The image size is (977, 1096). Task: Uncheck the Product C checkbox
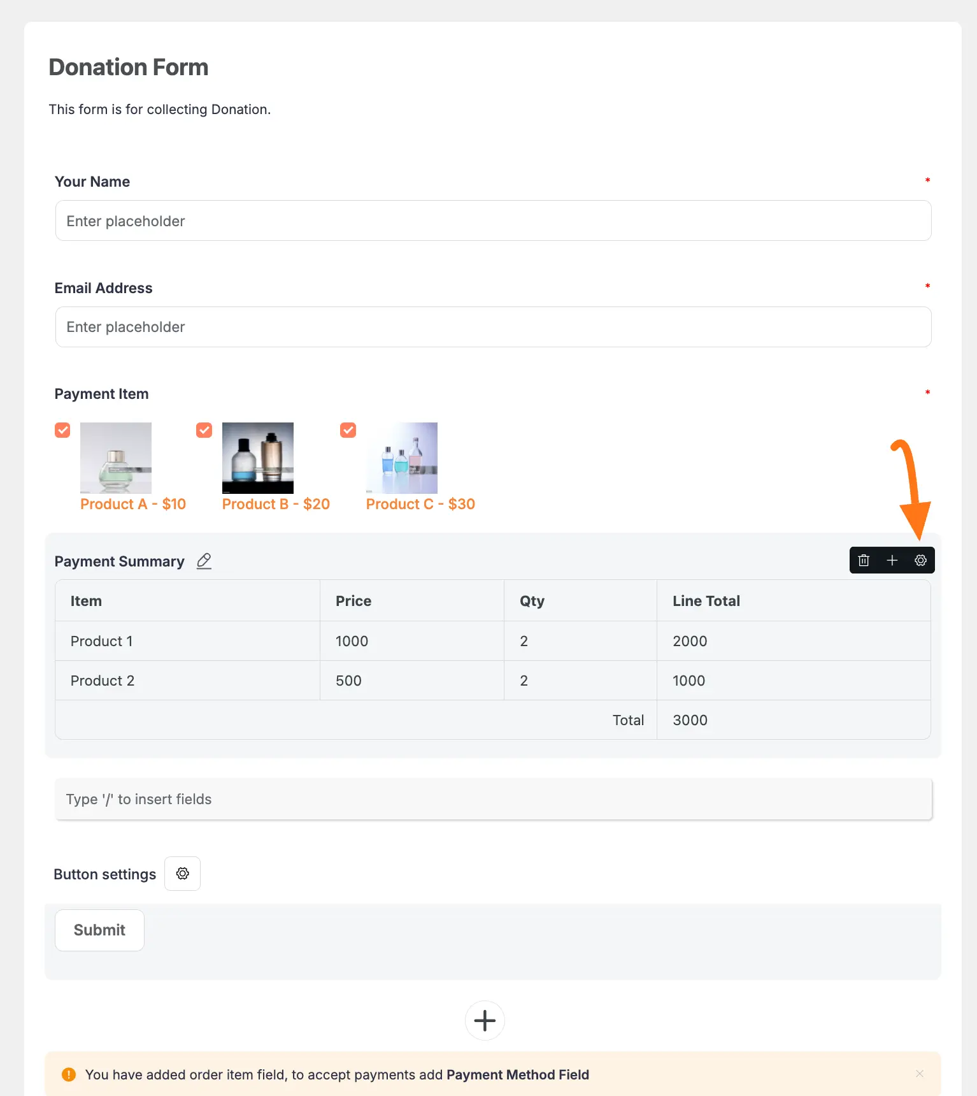pos(348,430)
